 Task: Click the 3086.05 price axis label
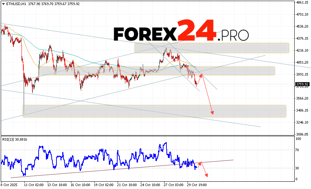click(302, 134)
